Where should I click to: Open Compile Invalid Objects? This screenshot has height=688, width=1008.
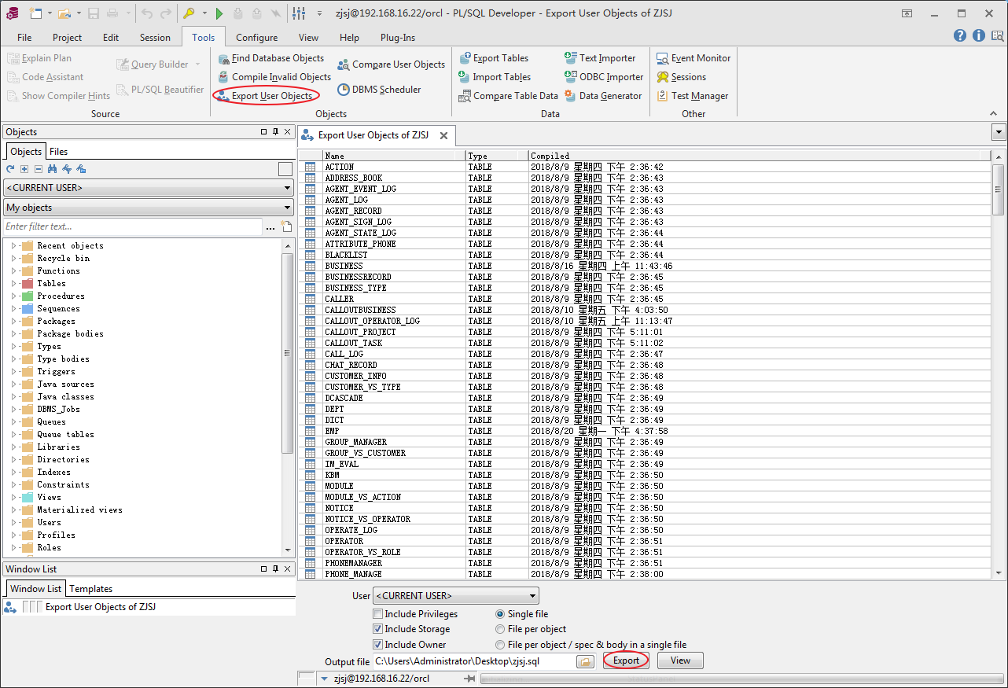pos(274,77)
